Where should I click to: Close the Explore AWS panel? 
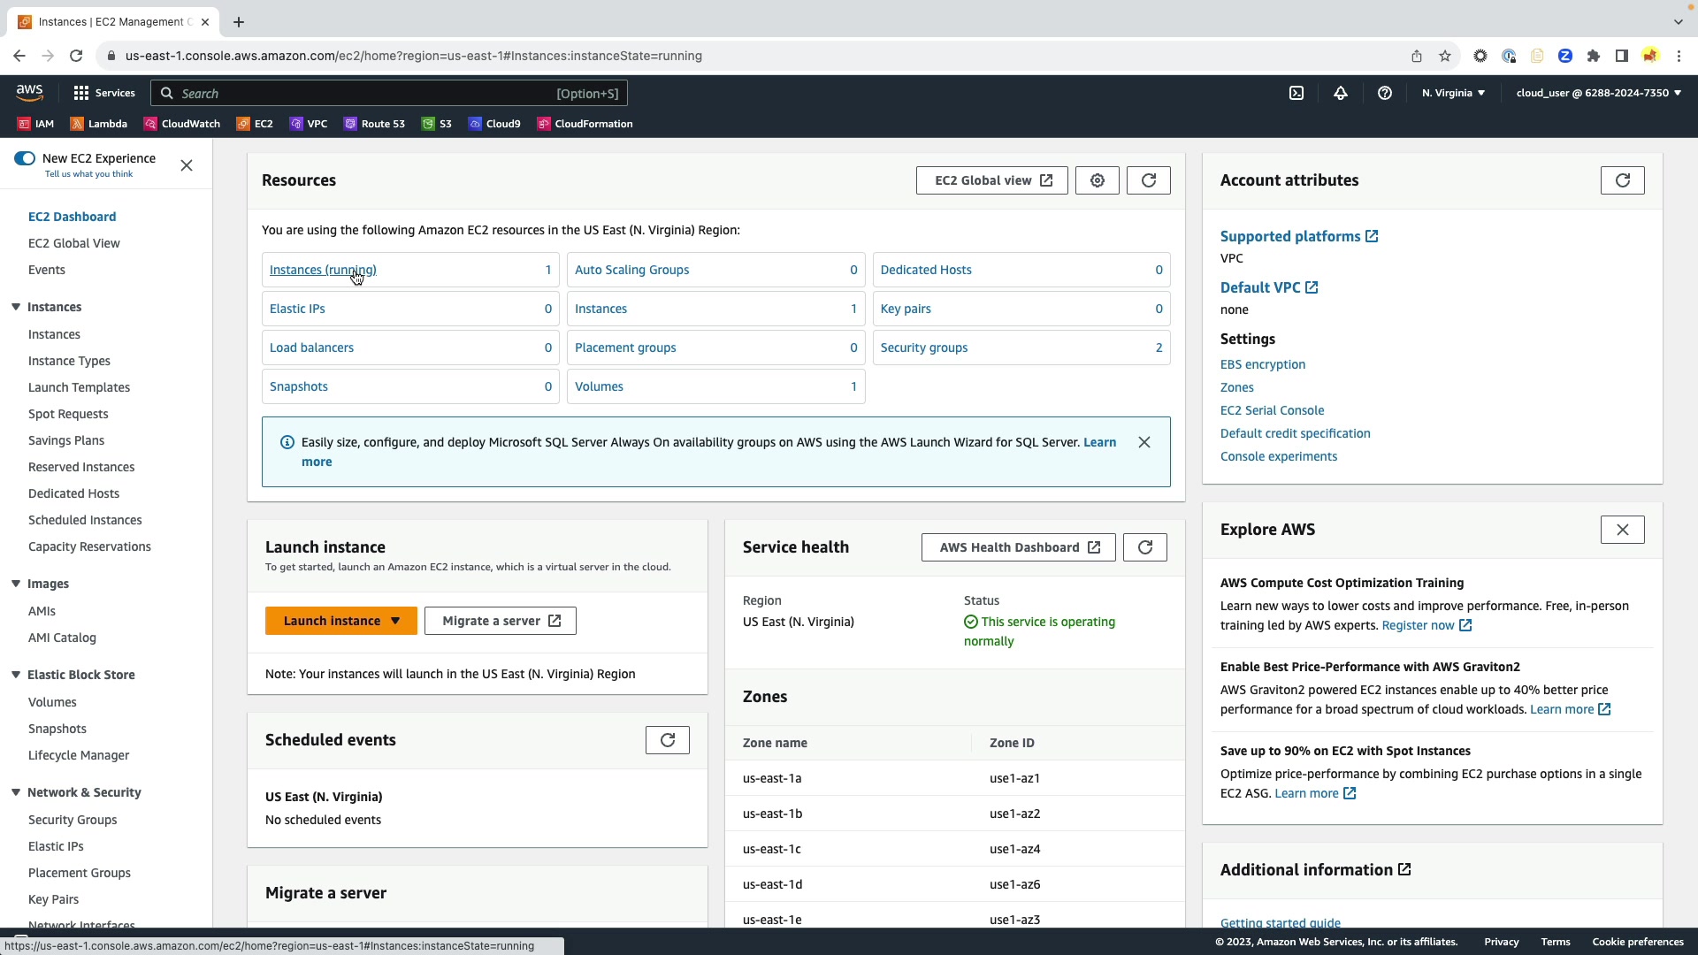click(x=1623, y=530)
